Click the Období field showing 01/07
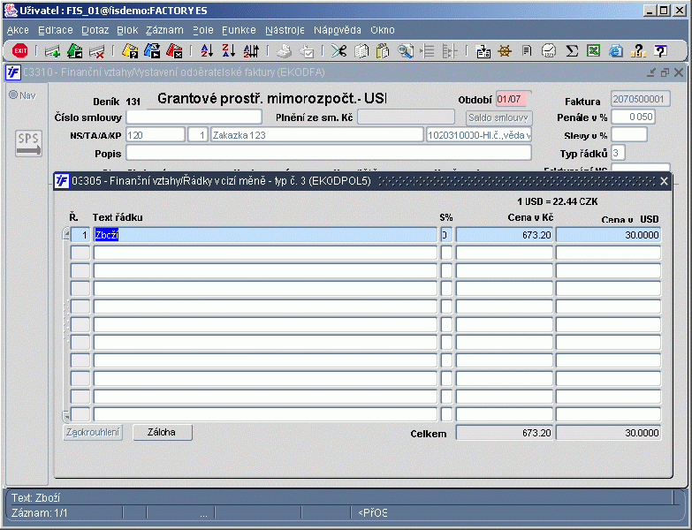The image size is (692, 530). coord(513,99)
